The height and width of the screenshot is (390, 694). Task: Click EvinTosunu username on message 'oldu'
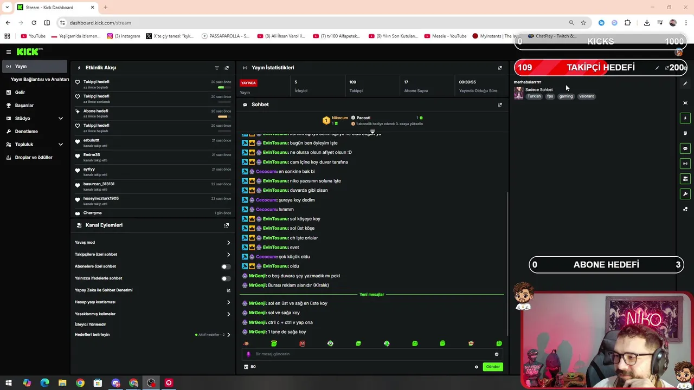pyautogui.click(x=275, y=266)
